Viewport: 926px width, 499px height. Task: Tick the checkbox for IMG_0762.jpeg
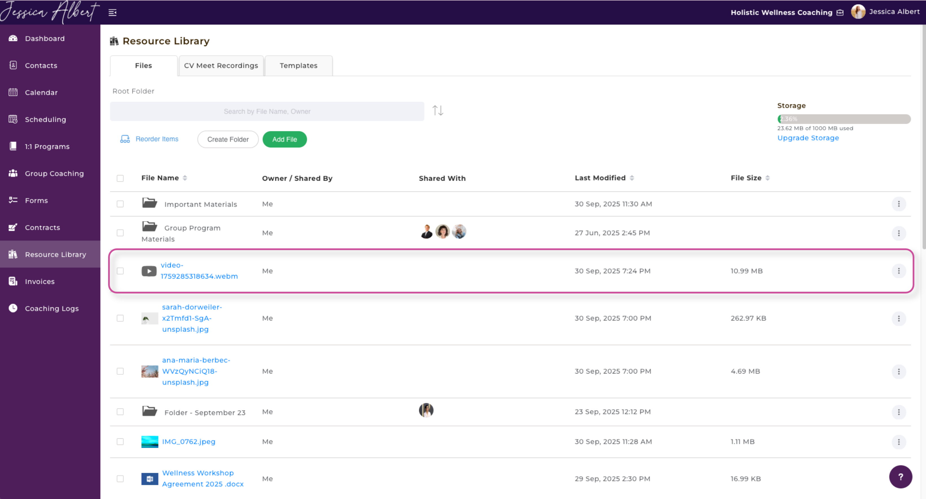coord(120,441)
